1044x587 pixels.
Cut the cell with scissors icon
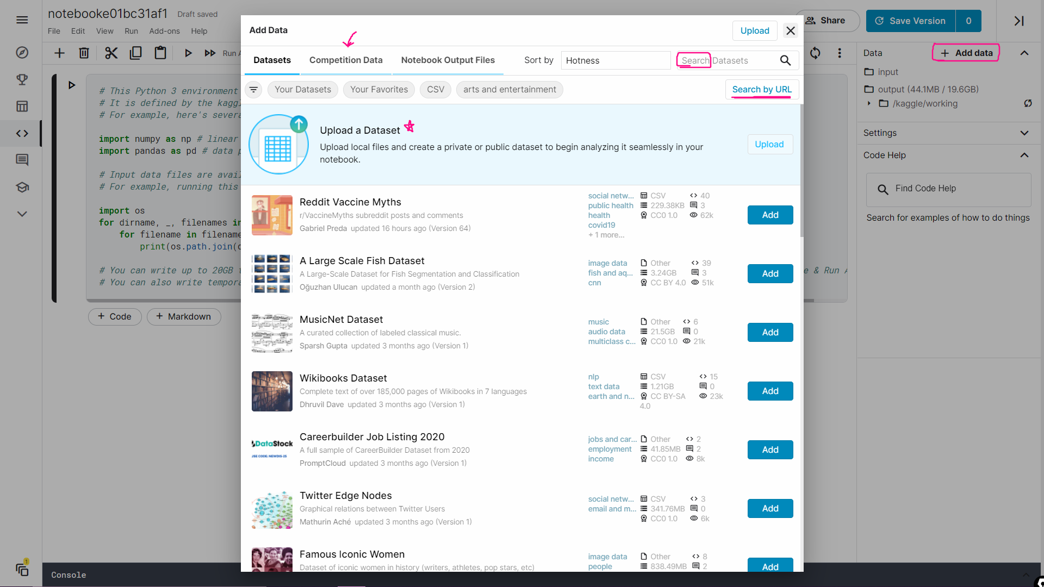click(x=111, y=53)
